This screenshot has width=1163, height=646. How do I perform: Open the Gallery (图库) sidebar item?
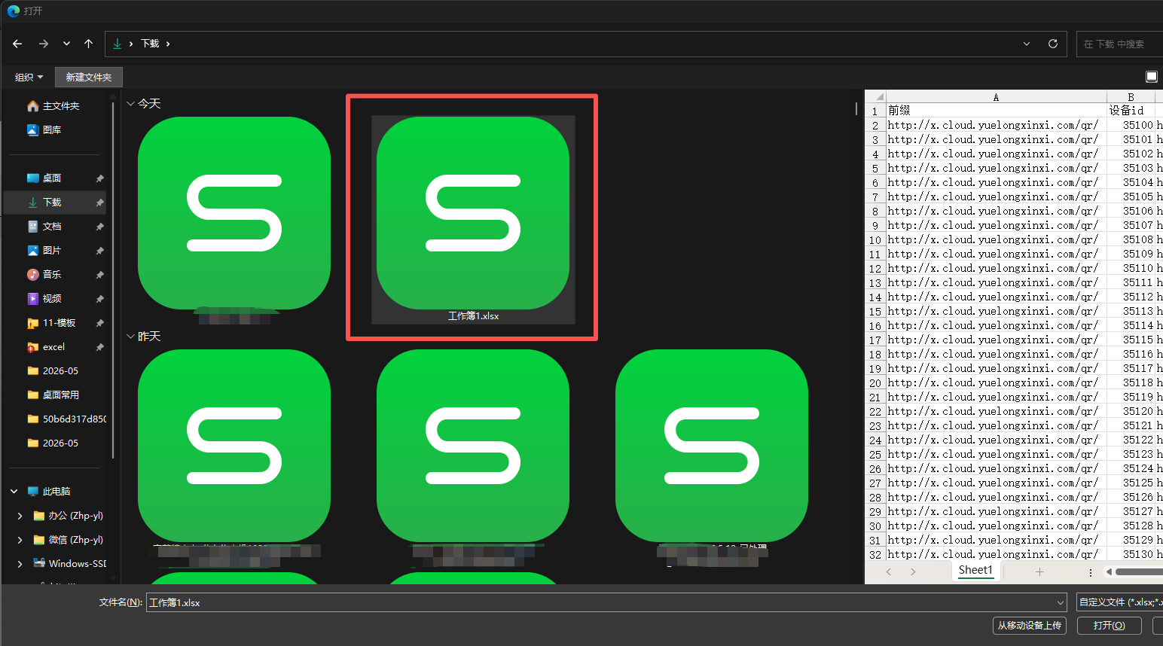point(53,130)
